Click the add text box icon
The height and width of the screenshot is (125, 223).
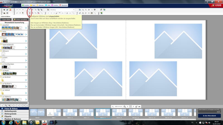pos(48,10)
